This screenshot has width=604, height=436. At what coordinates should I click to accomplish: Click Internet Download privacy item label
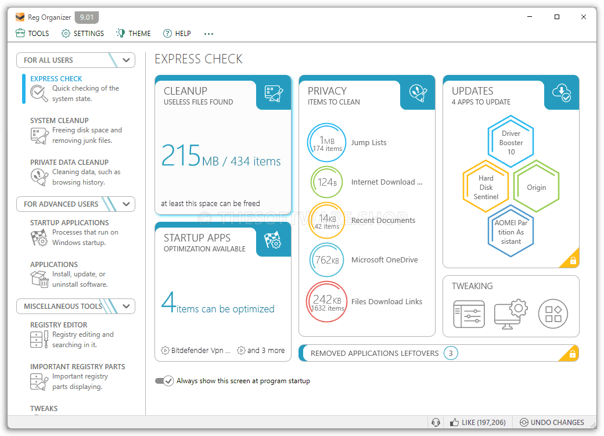pyautogui.click(x=387, y=182)
